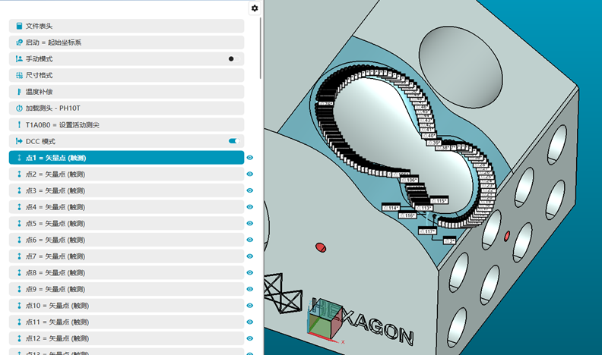
Task: Click the 文件表头 file header icon
Action: (19, 26)
